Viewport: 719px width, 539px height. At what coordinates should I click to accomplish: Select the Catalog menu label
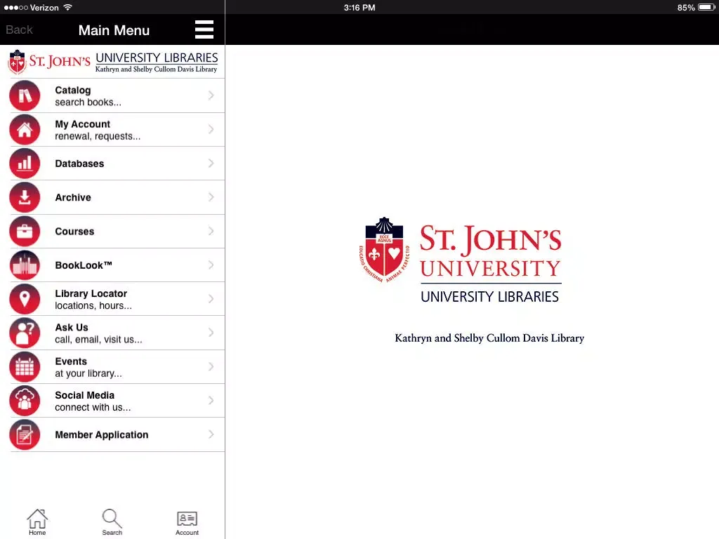click(73, 91)
